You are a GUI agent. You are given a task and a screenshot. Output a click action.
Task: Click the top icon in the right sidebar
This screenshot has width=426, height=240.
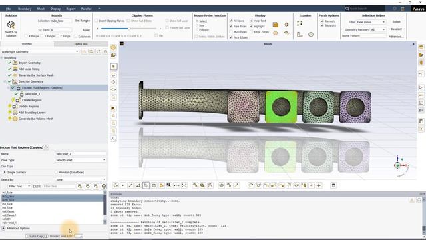[x=421, y=47]
